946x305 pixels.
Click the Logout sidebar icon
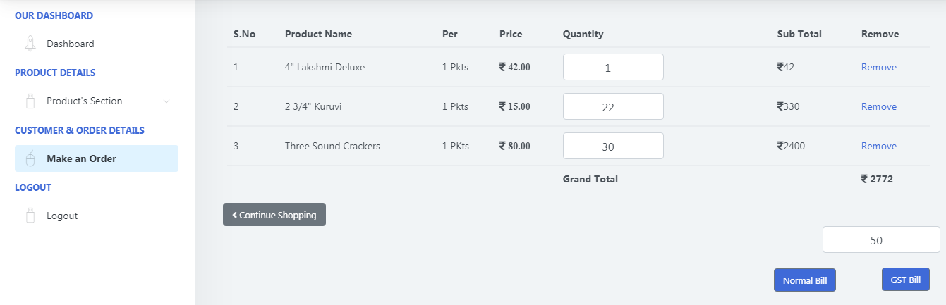pos(30,216)
